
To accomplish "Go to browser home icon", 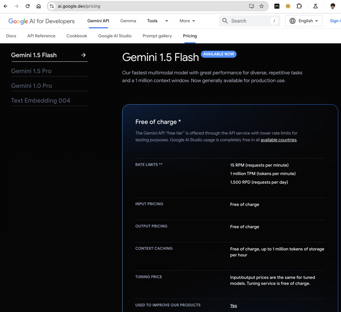I will [x=39, y=6].
